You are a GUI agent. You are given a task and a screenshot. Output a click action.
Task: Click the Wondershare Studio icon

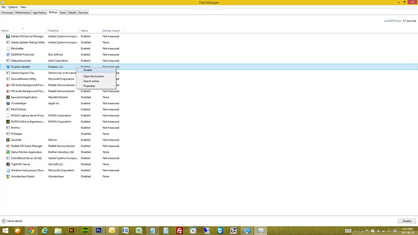pos(8,177)
